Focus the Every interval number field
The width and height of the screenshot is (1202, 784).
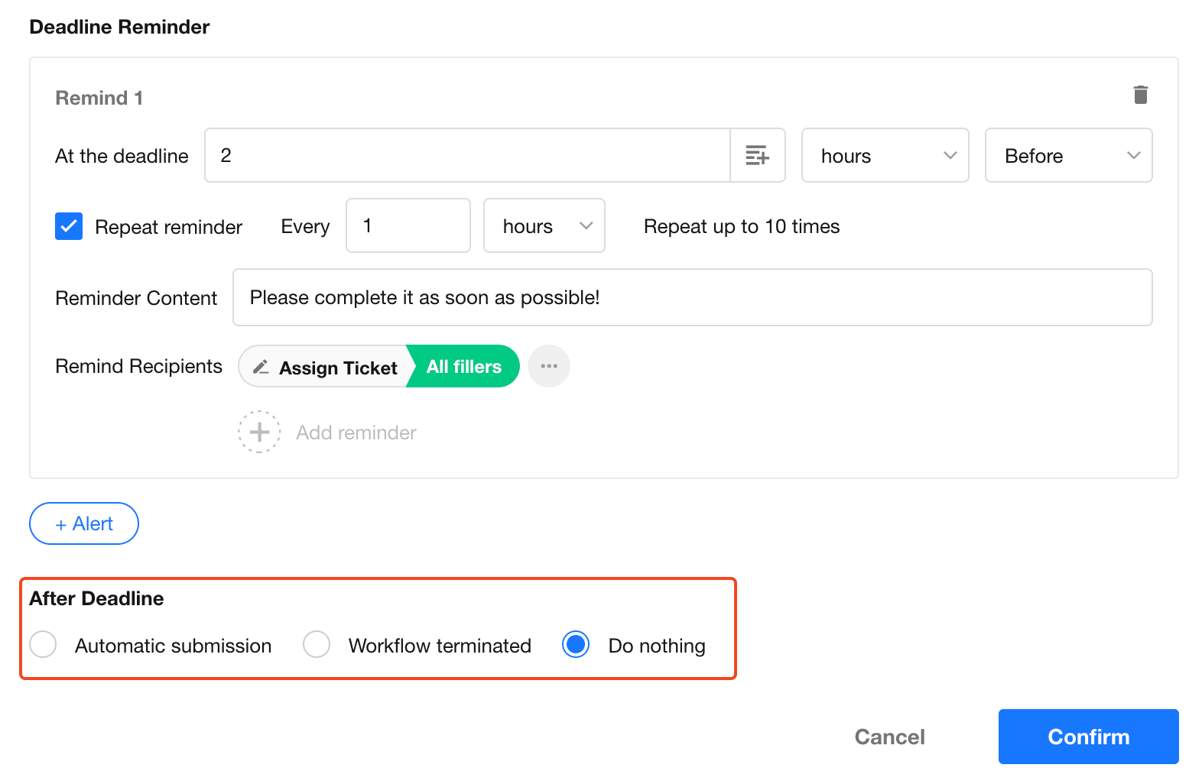408,226
